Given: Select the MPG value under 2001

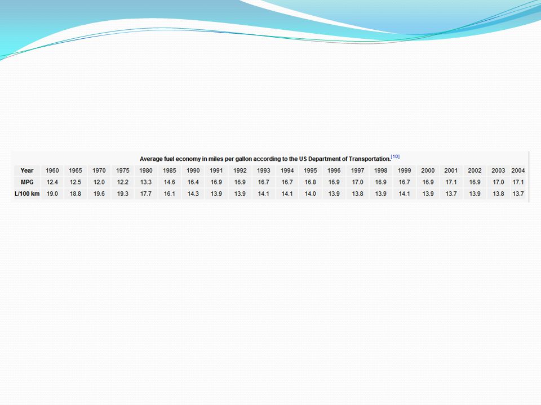Looking at the screenshot, I should pos(451,182).
